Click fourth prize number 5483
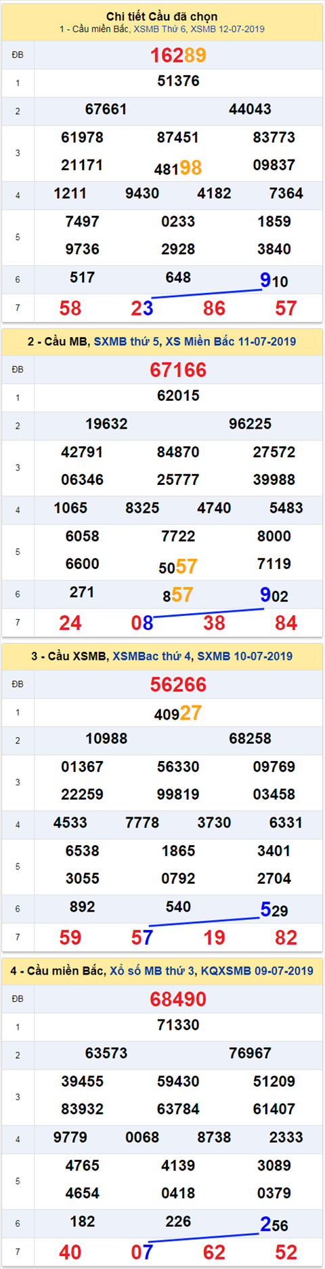The width and height of the screenshot is (325, 1269). pyautogui.click(x=286, y=508)
